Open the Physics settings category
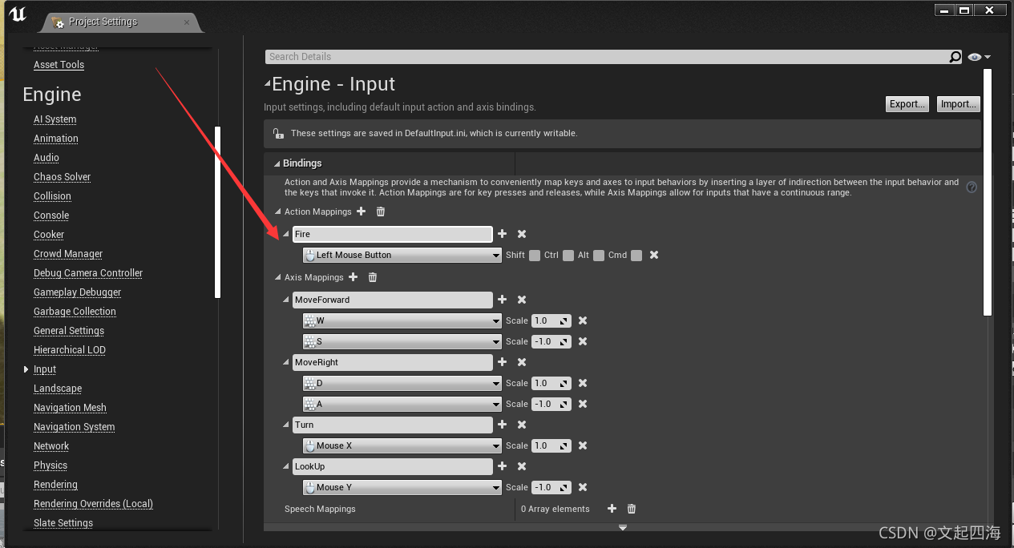1014x548 pixels. (50, 465)
